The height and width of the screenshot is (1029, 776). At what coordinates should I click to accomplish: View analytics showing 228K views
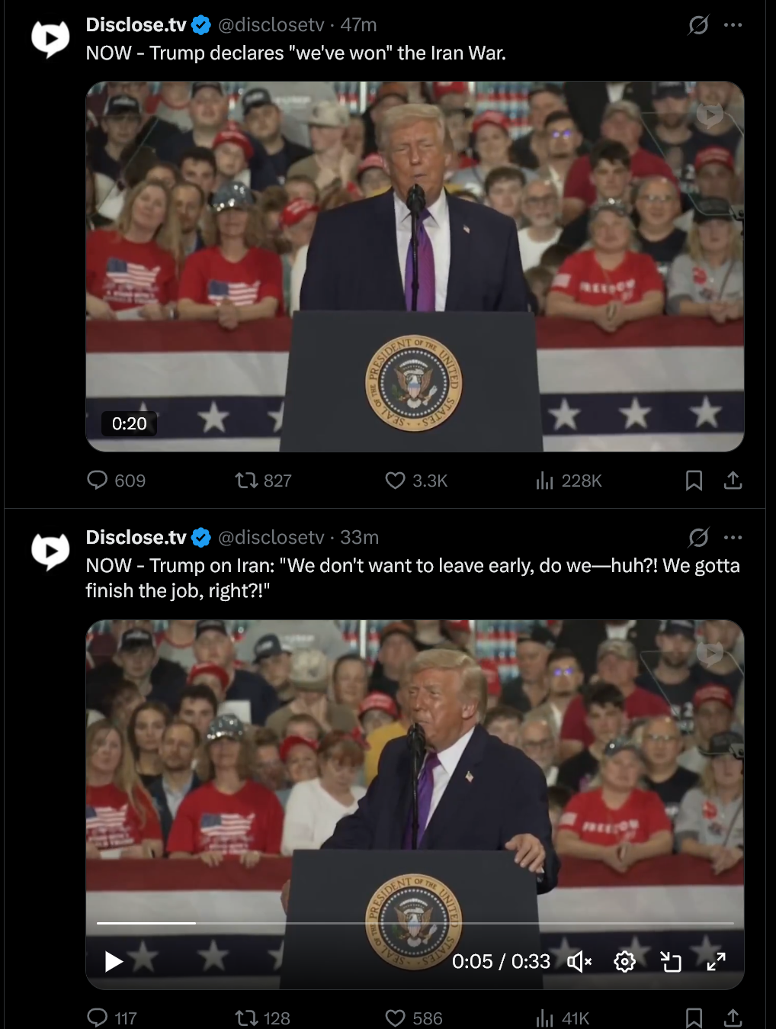[x=569, y=481]
